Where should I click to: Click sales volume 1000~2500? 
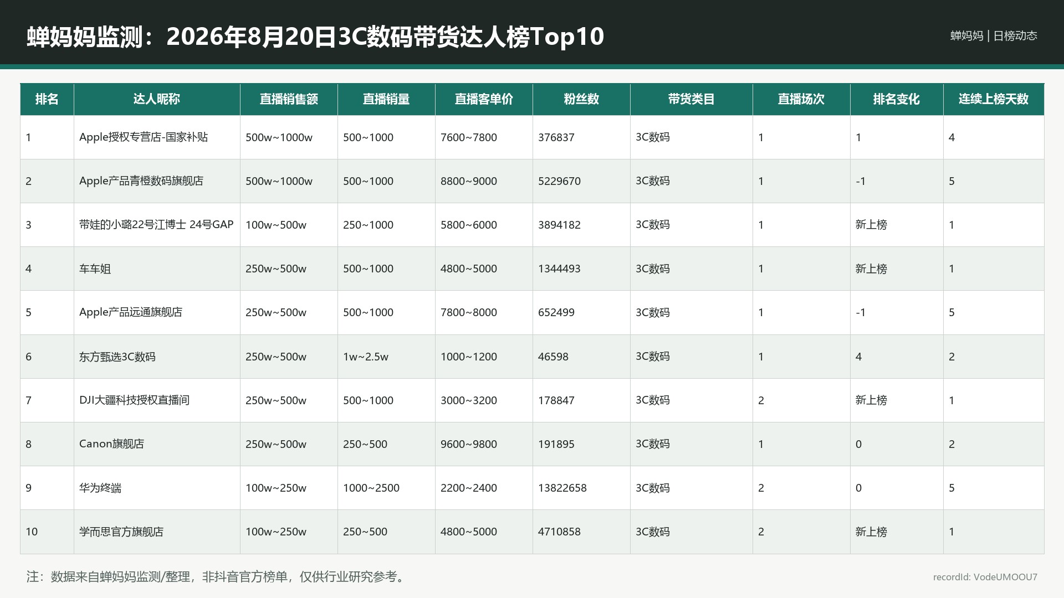(x=371, y=488)
